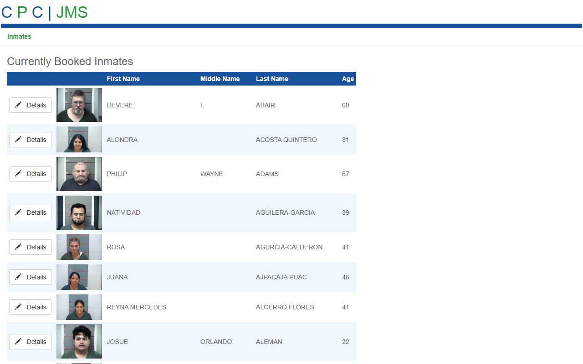Click the last name AGURCIA-CALDERON
583x364 pixels.
(x=289, y=247)
